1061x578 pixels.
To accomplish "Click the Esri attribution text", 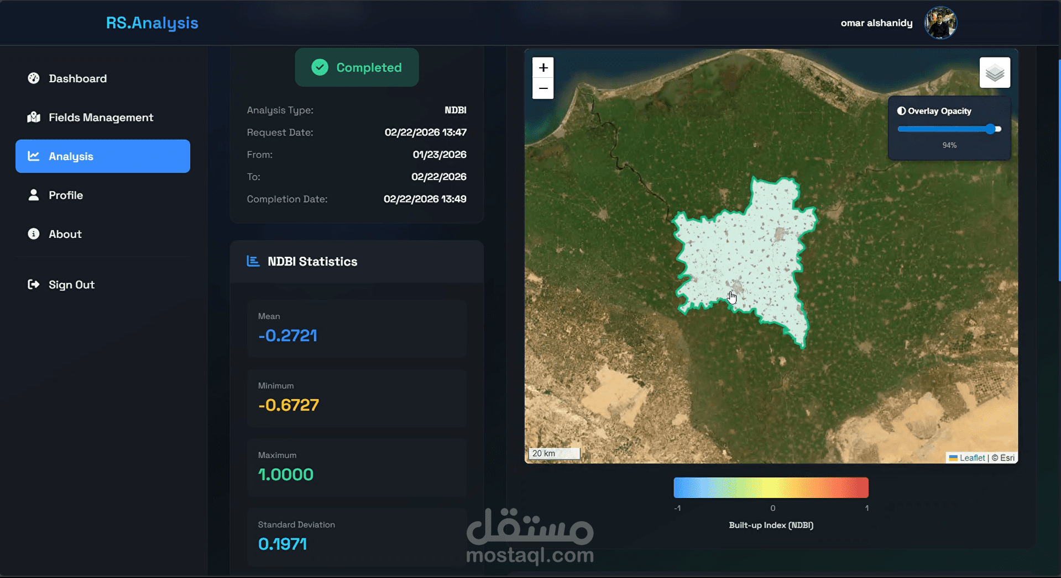I will [x=1003, y=458].
